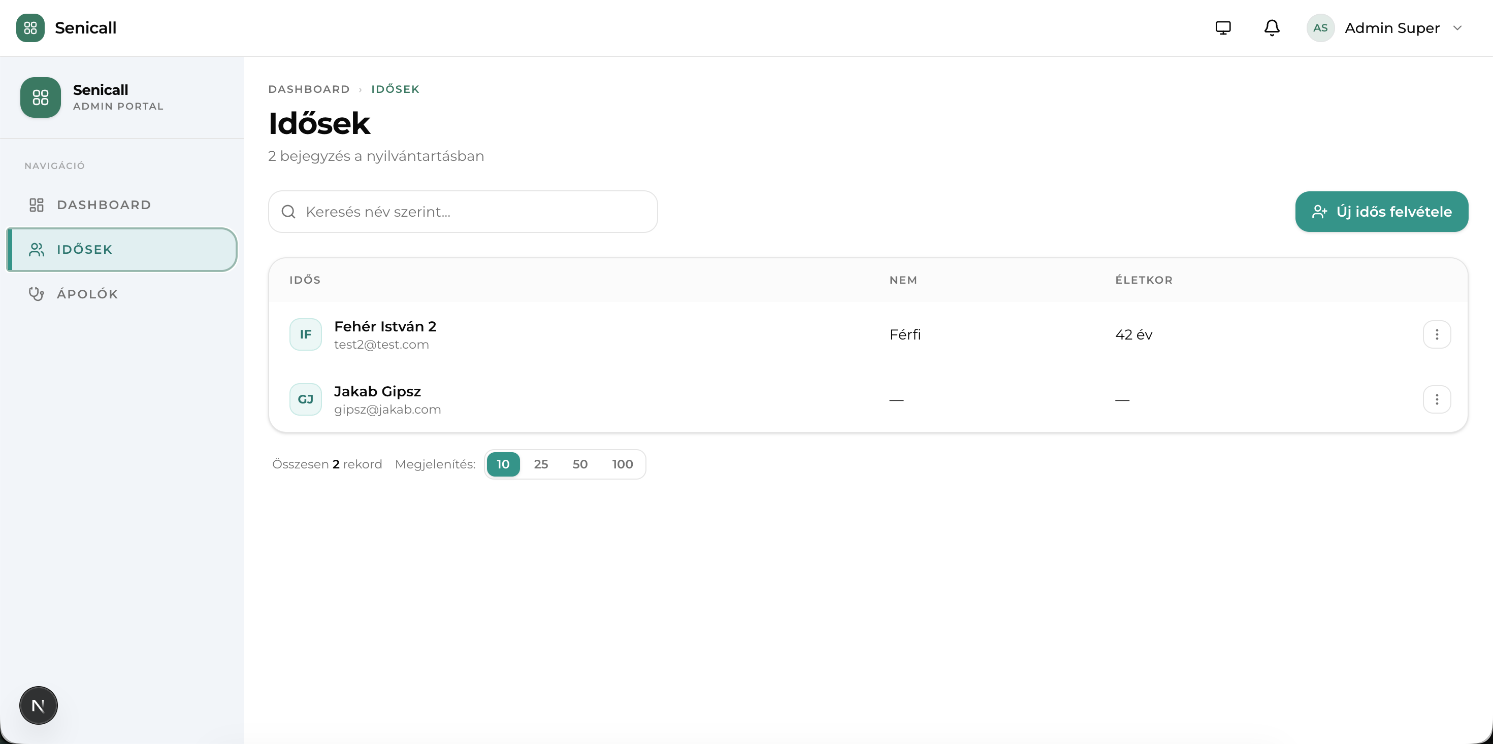Screen dimensions: 1493x744
Task: Click the Férfi gender cell
Action: [905, 334]
